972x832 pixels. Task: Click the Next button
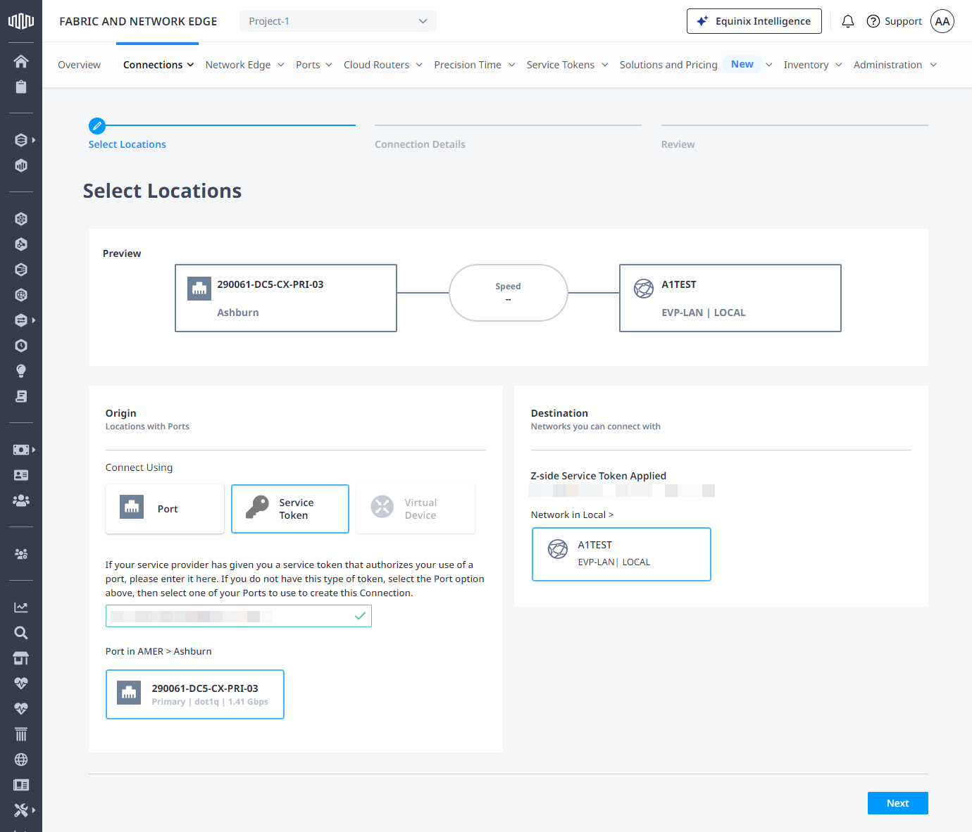point(897,803)
